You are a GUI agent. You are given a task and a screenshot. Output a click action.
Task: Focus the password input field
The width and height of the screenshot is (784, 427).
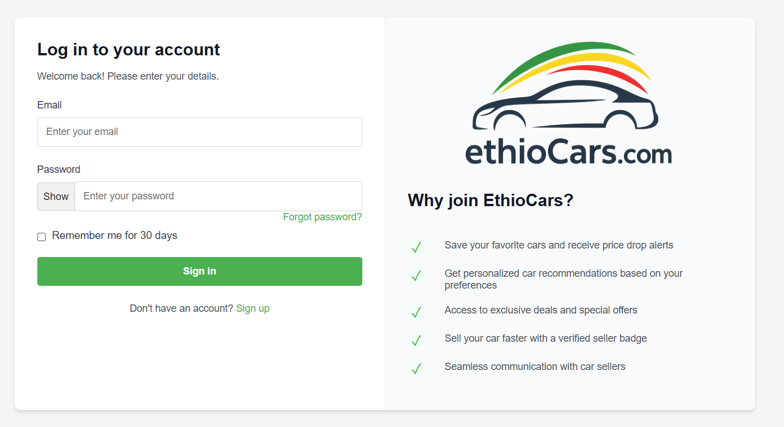point(219,196)
